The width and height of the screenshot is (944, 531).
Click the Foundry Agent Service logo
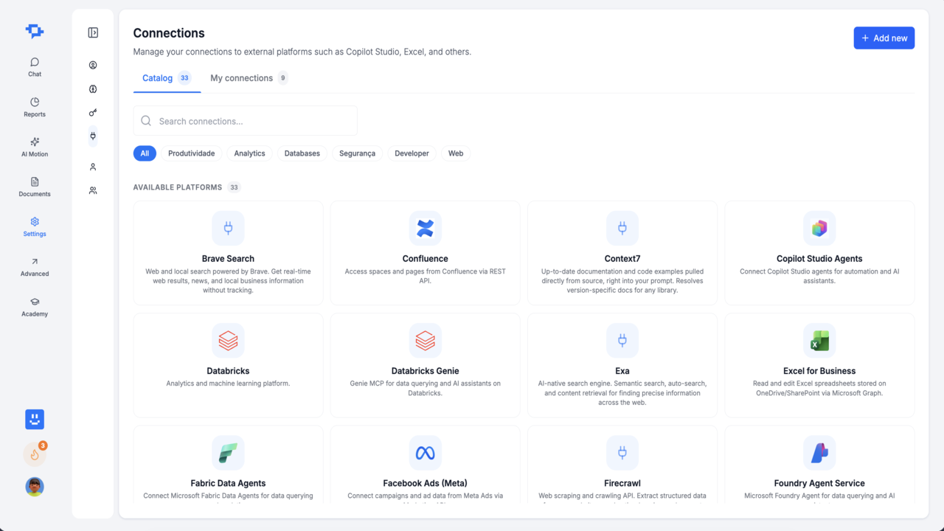(819, 453)
